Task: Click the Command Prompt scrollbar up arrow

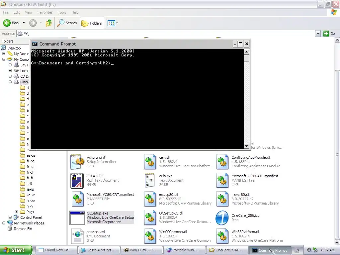Action: 246,52
